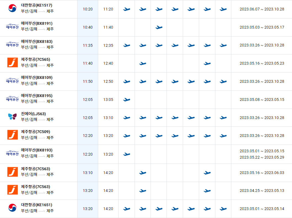Select flight name 진에어(LJ563)
The height and width of the screenshot is (218, 292).
click(33, 114)
